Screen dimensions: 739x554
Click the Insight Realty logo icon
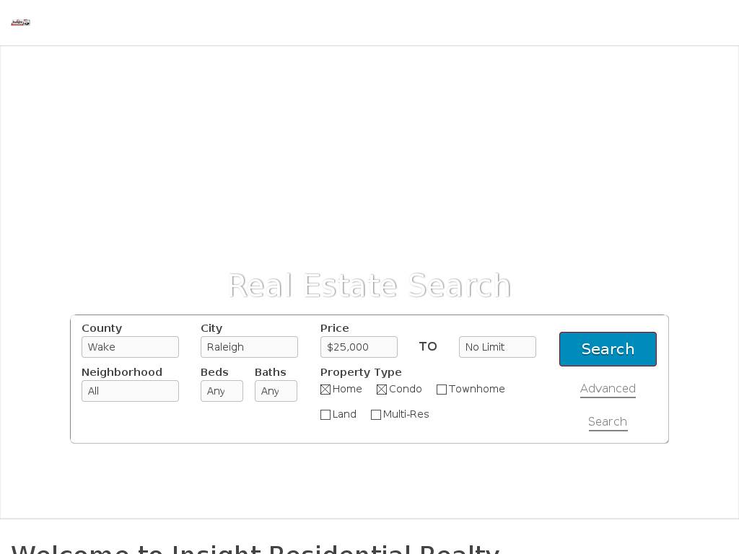[x=21, y=22]
